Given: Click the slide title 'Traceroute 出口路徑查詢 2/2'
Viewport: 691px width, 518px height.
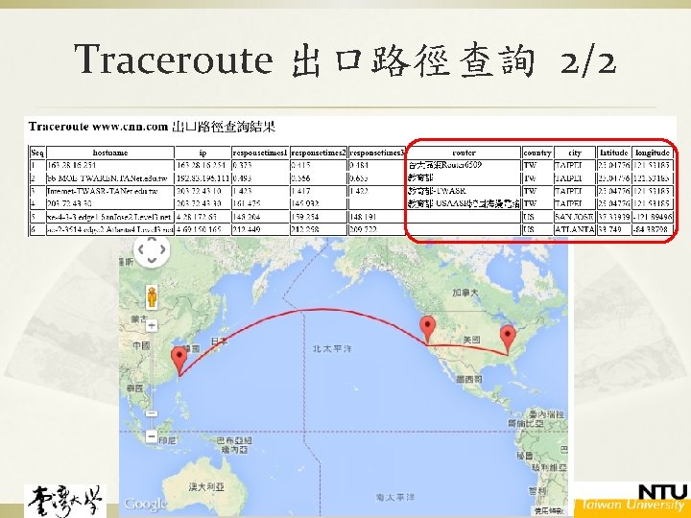Looking at the screenshot, I should click(x=345, y=59).
